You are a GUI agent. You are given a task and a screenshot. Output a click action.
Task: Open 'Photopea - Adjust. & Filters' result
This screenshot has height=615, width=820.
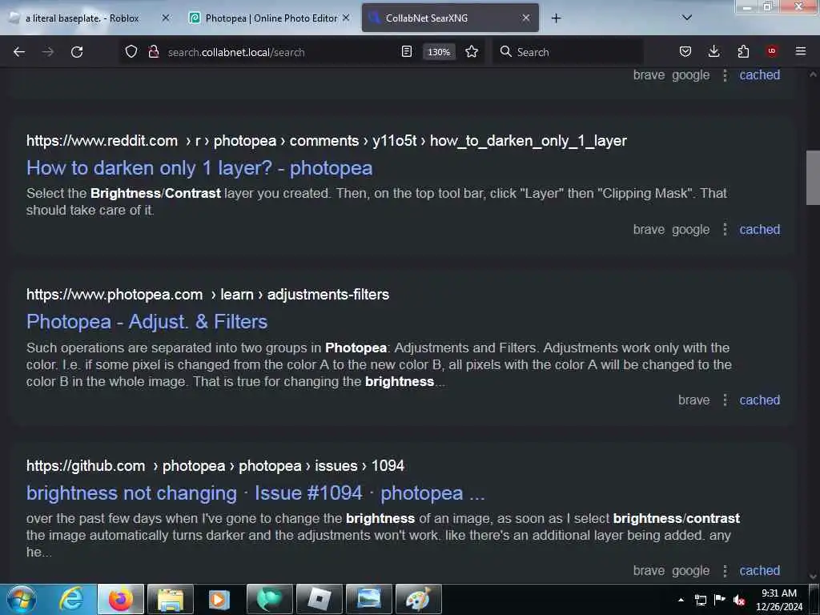(147, 322)
